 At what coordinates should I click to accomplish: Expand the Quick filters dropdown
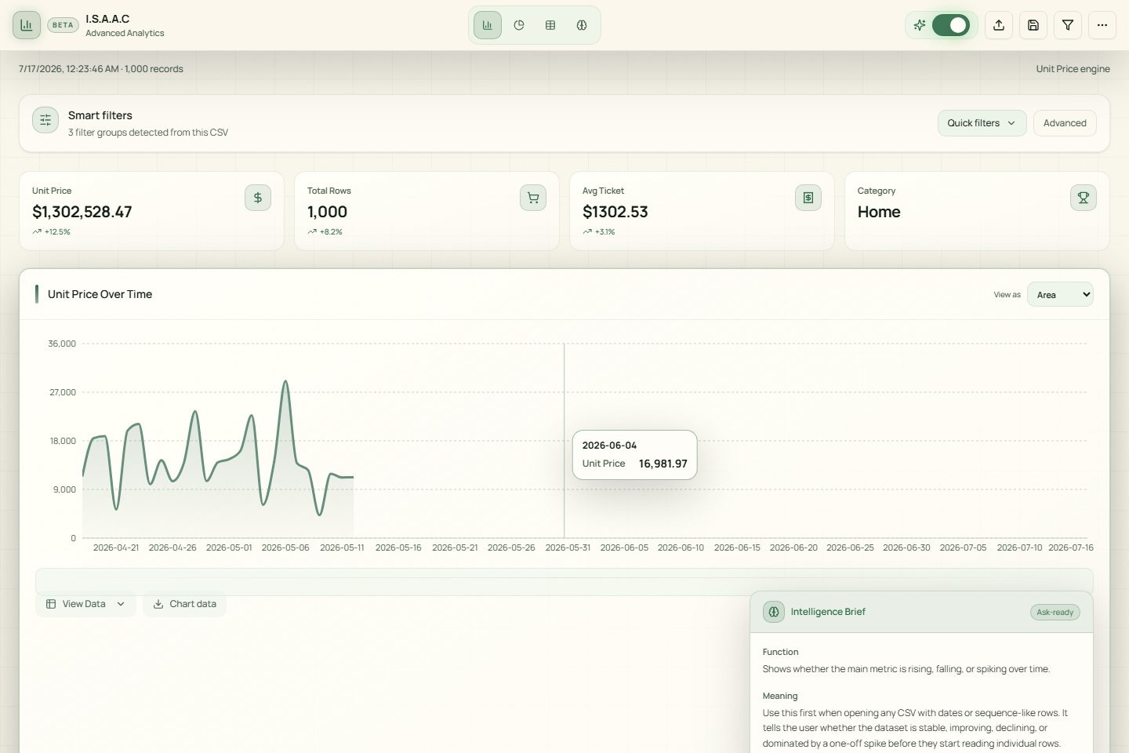click(x=982, y=123)
